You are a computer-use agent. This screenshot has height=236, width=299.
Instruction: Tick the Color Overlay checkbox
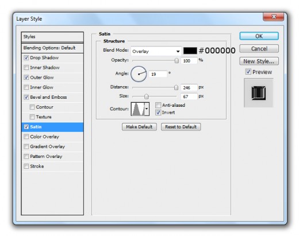point(26,137)
